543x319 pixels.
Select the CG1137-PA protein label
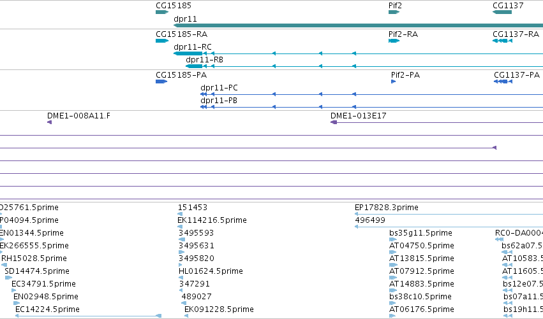point(517,75)
